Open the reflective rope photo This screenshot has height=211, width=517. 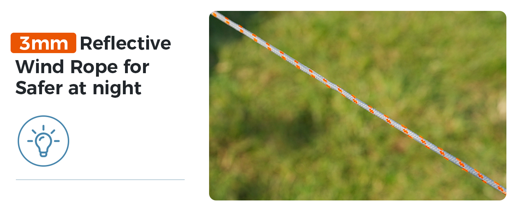(x=358, y=105)
